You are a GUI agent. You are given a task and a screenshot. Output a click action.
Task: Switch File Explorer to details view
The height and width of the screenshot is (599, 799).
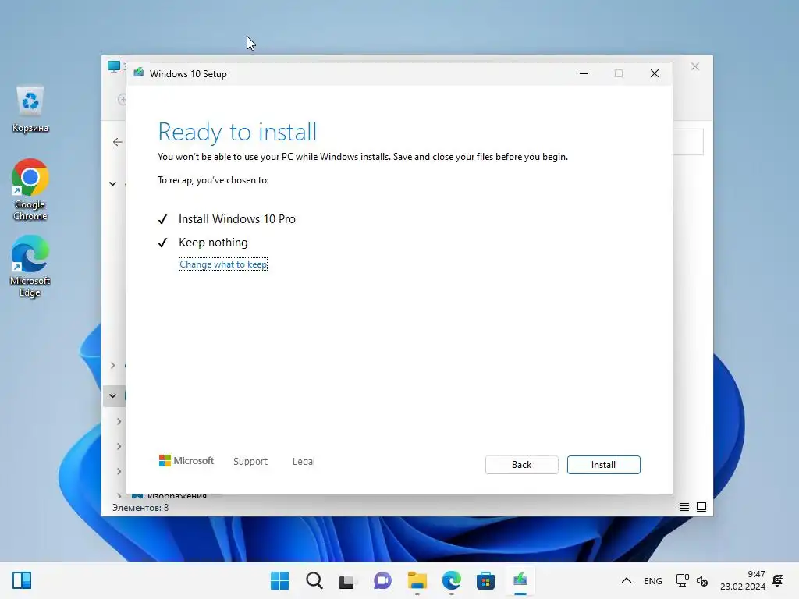pyautogui.click(x=684, y=507)
